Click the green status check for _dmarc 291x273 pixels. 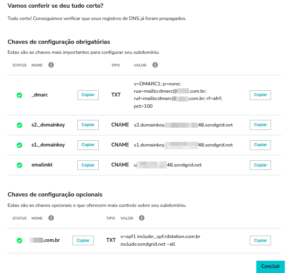[x=20, y=95]
